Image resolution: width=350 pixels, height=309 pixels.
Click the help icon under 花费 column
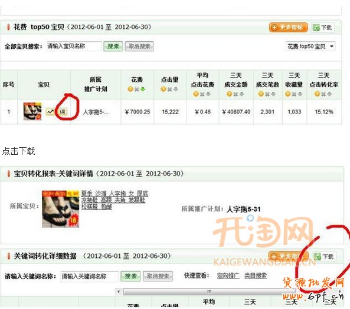(130, 89)
